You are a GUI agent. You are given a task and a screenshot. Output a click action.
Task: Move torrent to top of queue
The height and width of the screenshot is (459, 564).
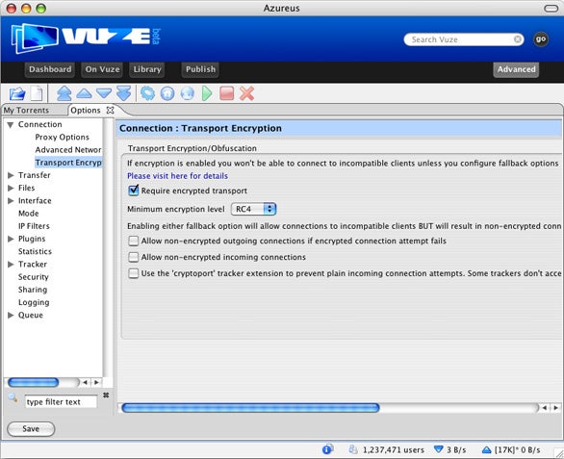(x=64, y=93)
